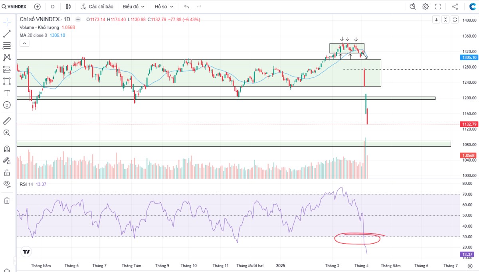The image size is (479, 272).
Task: Open the Các chỉ báo indicators menu
Action: coord(97,6)
